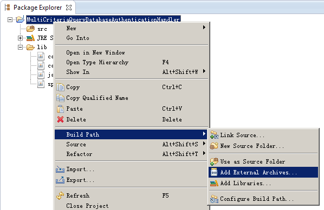Choose Open in New Window

132,52
